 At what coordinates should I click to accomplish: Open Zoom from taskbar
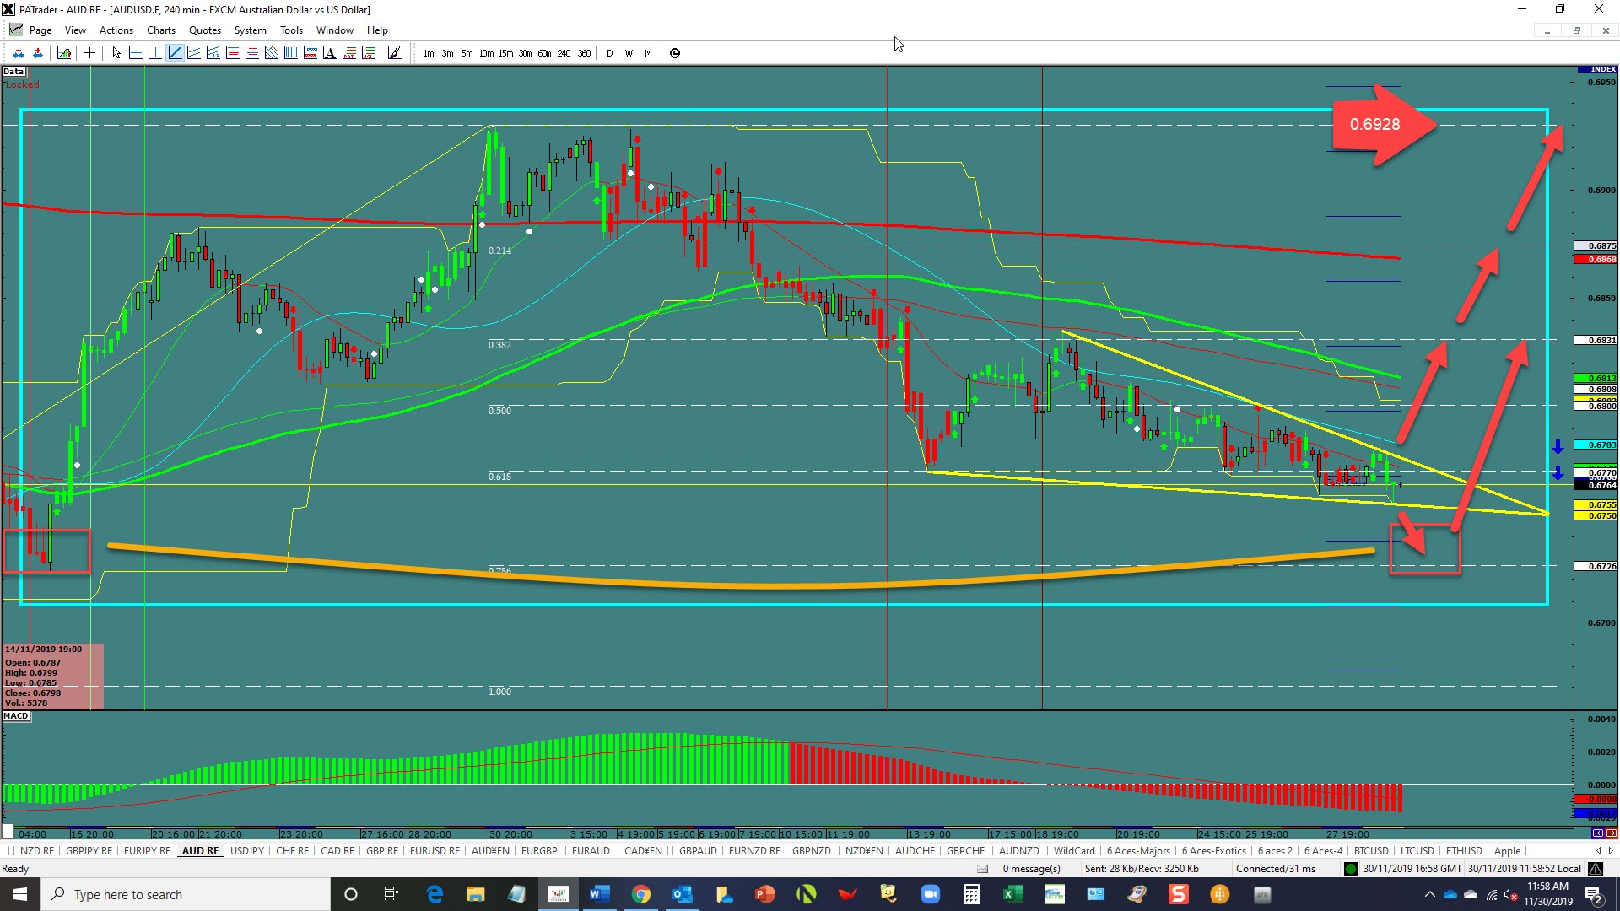930,894
